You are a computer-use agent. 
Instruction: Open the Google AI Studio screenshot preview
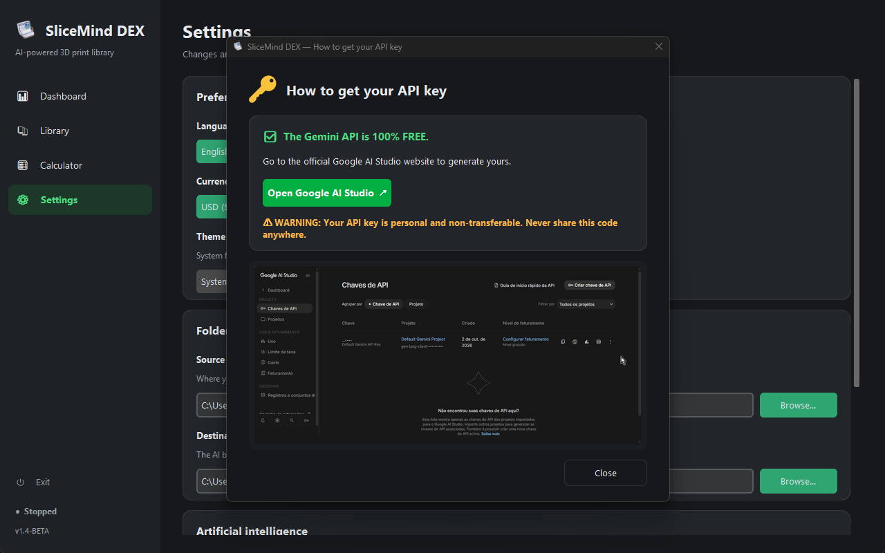[447, 355]
